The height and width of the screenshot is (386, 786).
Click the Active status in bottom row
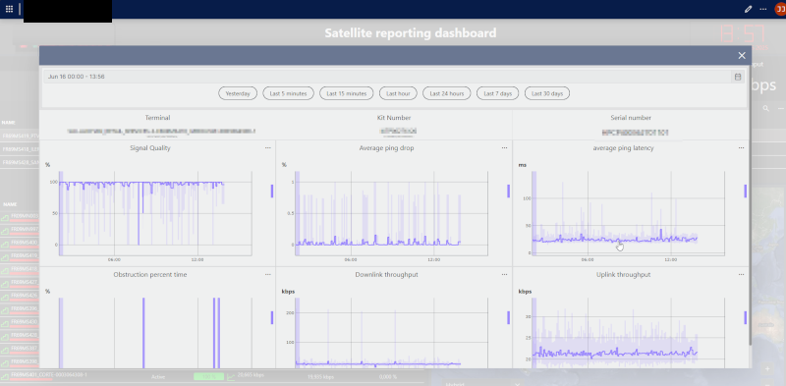tap(158, 376)
